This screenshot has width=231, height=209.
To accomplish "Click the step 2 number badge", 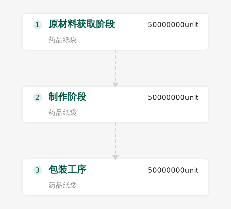I will [38, 98].
